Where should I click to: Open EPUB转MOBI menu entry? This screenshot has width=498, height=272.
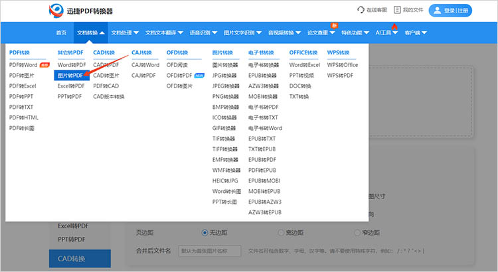tap(264, 180)
